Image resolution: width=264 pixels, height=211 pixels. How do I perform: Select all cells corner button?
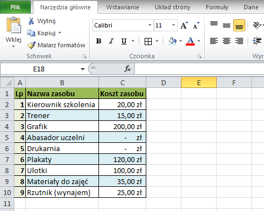7,82
